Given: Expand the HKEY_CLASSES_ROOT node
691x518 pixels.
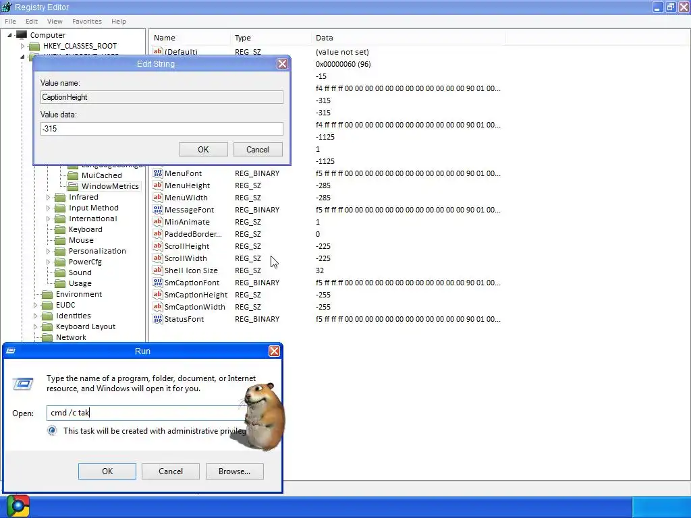Looking at the screenshot, I should (x=22, y=46).
